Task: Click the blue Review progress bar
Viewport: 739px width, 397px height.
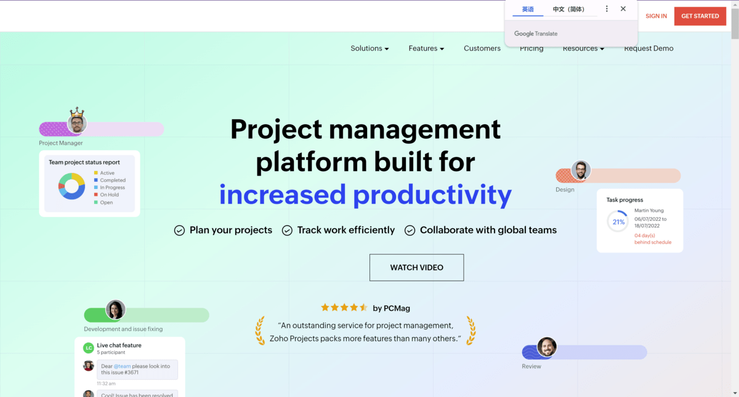Action: [584, 352]
